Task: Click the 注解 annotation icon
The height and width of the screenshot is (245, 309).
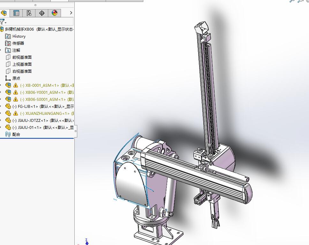Action: pos(8,50)
